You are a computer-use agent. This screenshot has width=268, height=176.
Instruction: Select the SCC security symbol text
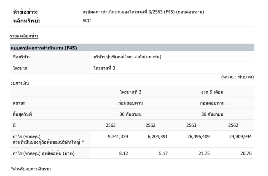click(86, 21)
